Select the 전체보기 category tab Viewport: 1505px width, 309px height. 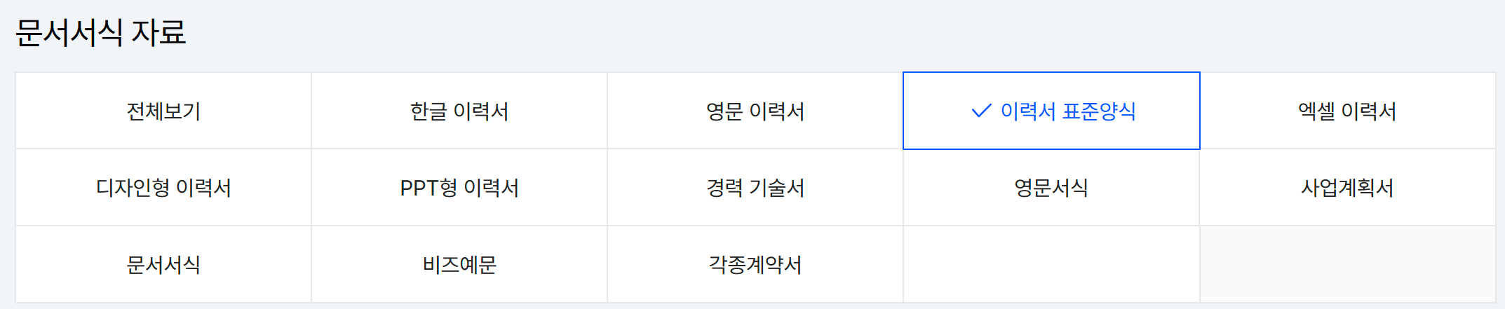[163, 111]
